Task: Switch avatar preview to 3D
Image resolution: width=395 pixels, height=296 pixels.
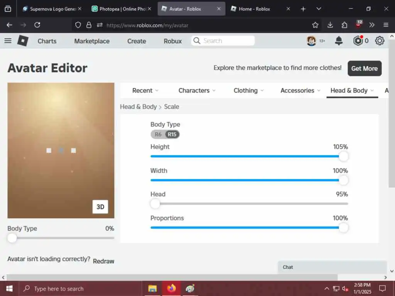Action: pyautogui.click(x=100, y=207)
